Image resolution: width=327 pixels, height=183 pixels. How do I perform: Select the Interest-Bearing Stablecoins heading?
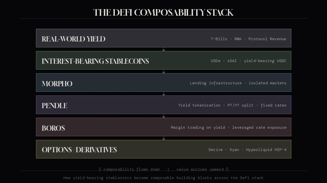(95, 61)
